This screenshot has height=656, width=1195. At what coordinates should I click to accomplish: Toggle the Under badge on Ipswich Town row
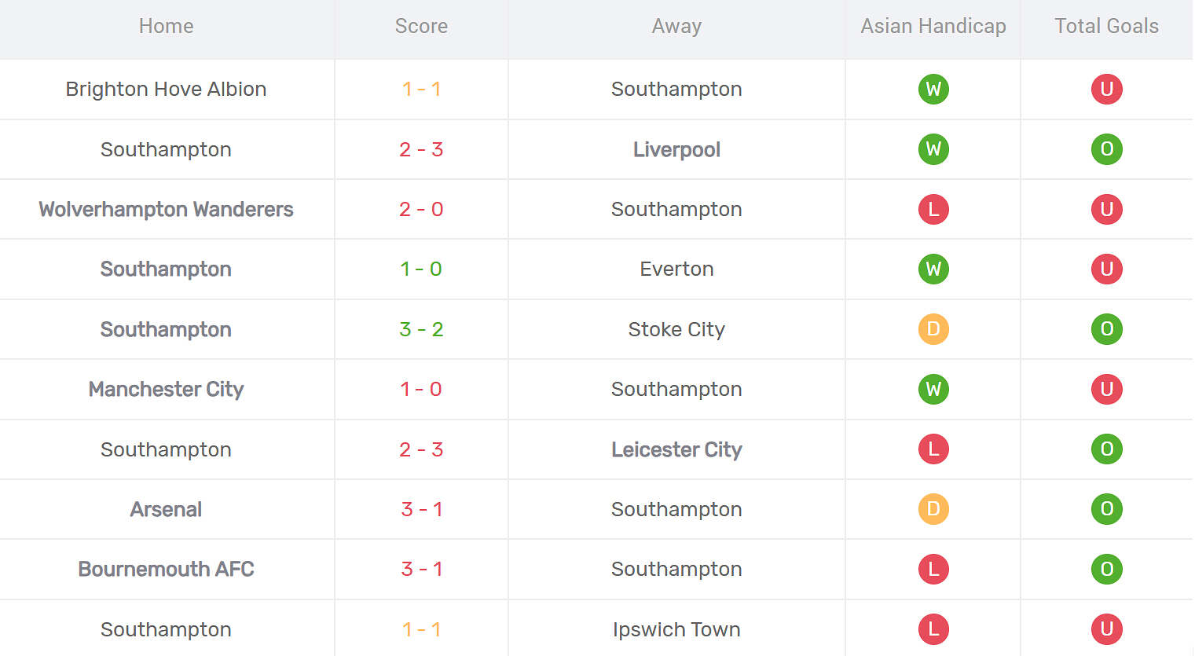point(1107,629)
